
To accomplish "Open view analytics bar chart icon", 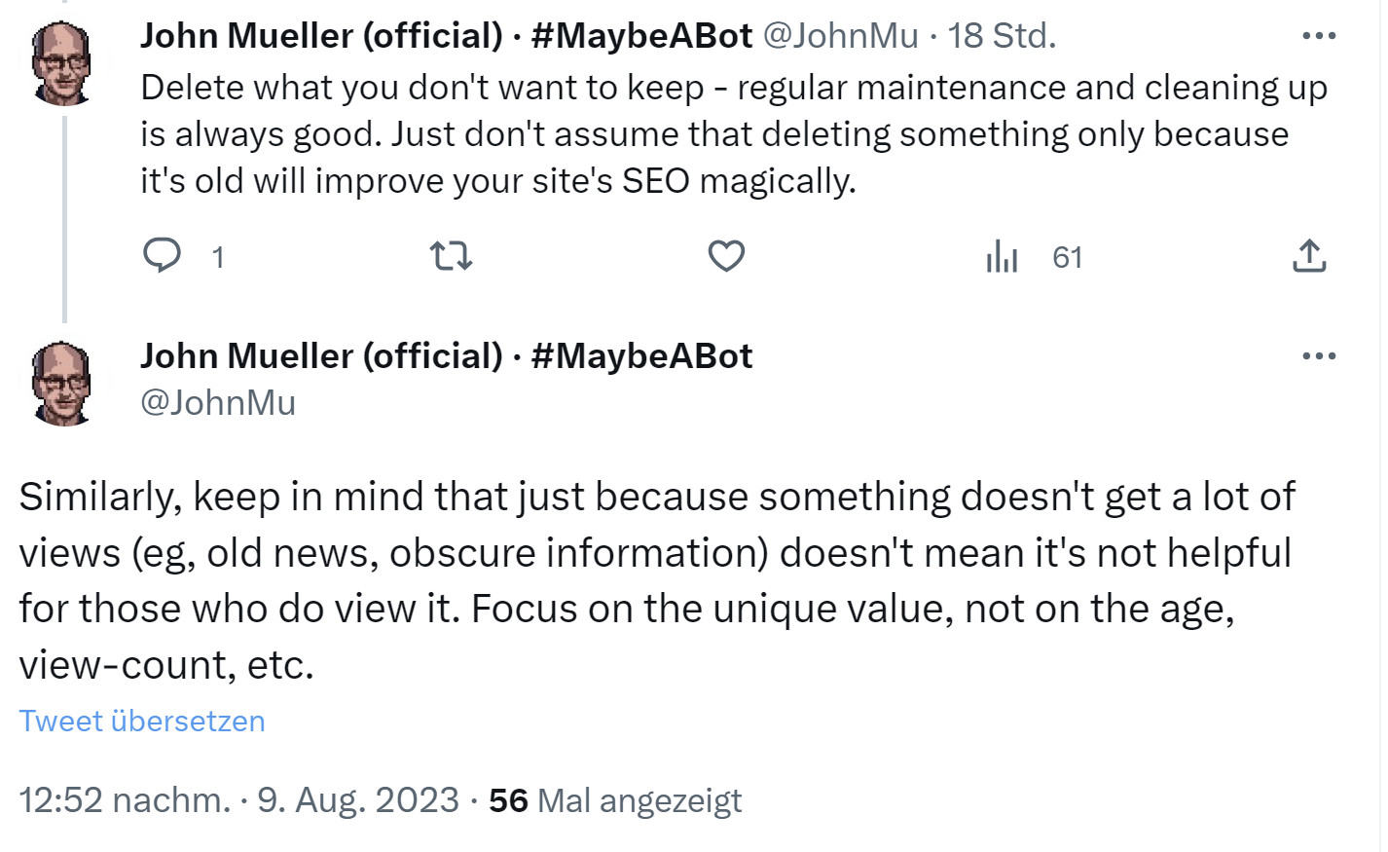I will point(1002,256).
